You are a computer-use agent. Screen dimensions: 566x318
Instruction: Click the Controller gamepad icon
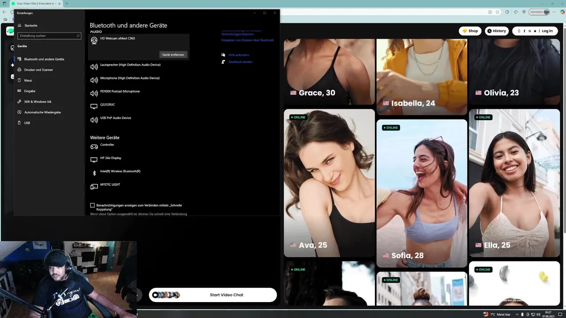coord(94,147)
